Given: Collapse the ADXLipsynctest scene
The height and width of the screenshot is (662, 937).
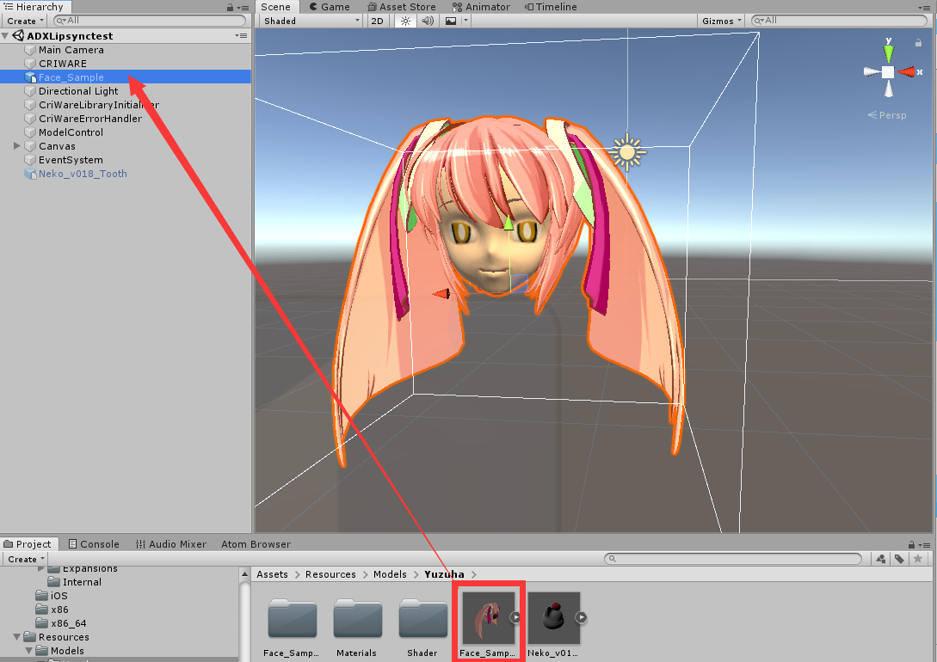Looking at the screenshot, I should [5, 36].
